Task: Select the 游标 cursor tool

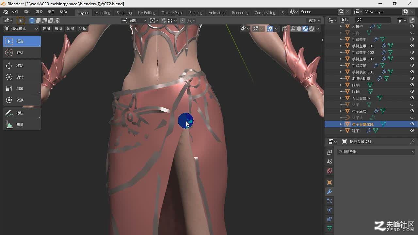Action: coord(22,53)
